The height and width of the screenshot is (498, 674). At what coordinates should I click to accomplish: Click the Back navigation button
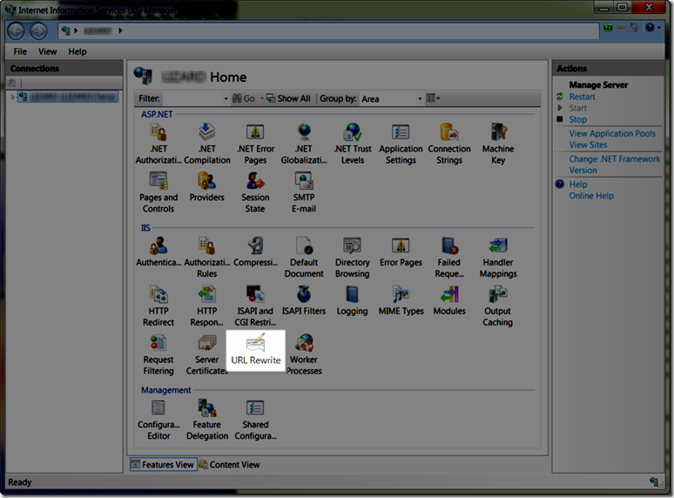[x=17, y=30]
